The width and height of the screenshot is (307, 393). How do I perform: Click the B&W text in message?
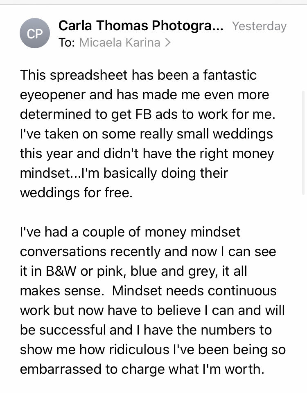[x=61, y=271]
